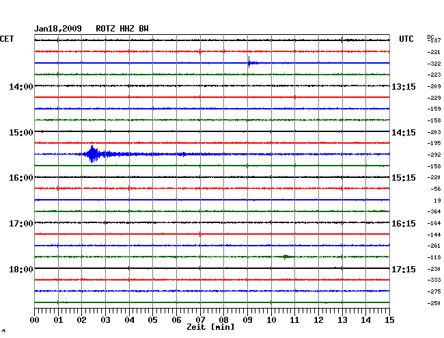
Task: Select DC offset value -223
Action: click(x=434, y=75)
